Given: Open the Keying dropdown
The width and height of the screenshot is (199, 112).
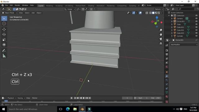Looking at the screenshot, I should click(x=21, y=98).
